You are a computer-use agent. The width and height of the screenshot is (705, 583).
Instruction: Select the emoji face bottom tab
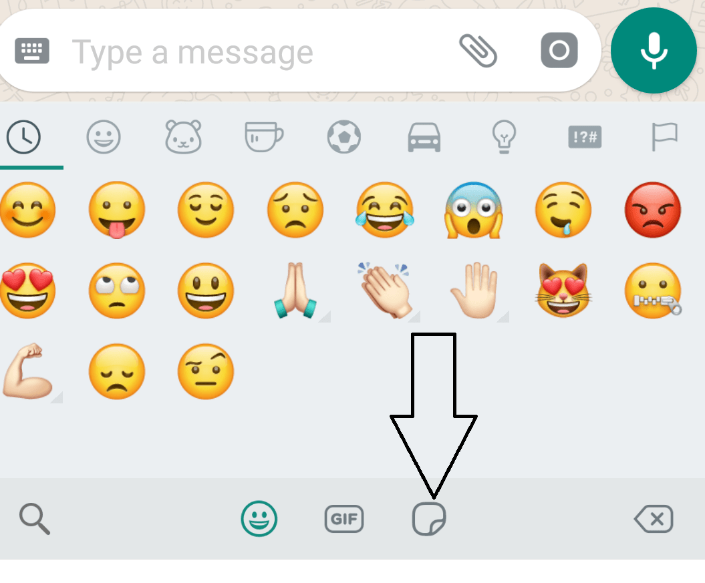259,519
